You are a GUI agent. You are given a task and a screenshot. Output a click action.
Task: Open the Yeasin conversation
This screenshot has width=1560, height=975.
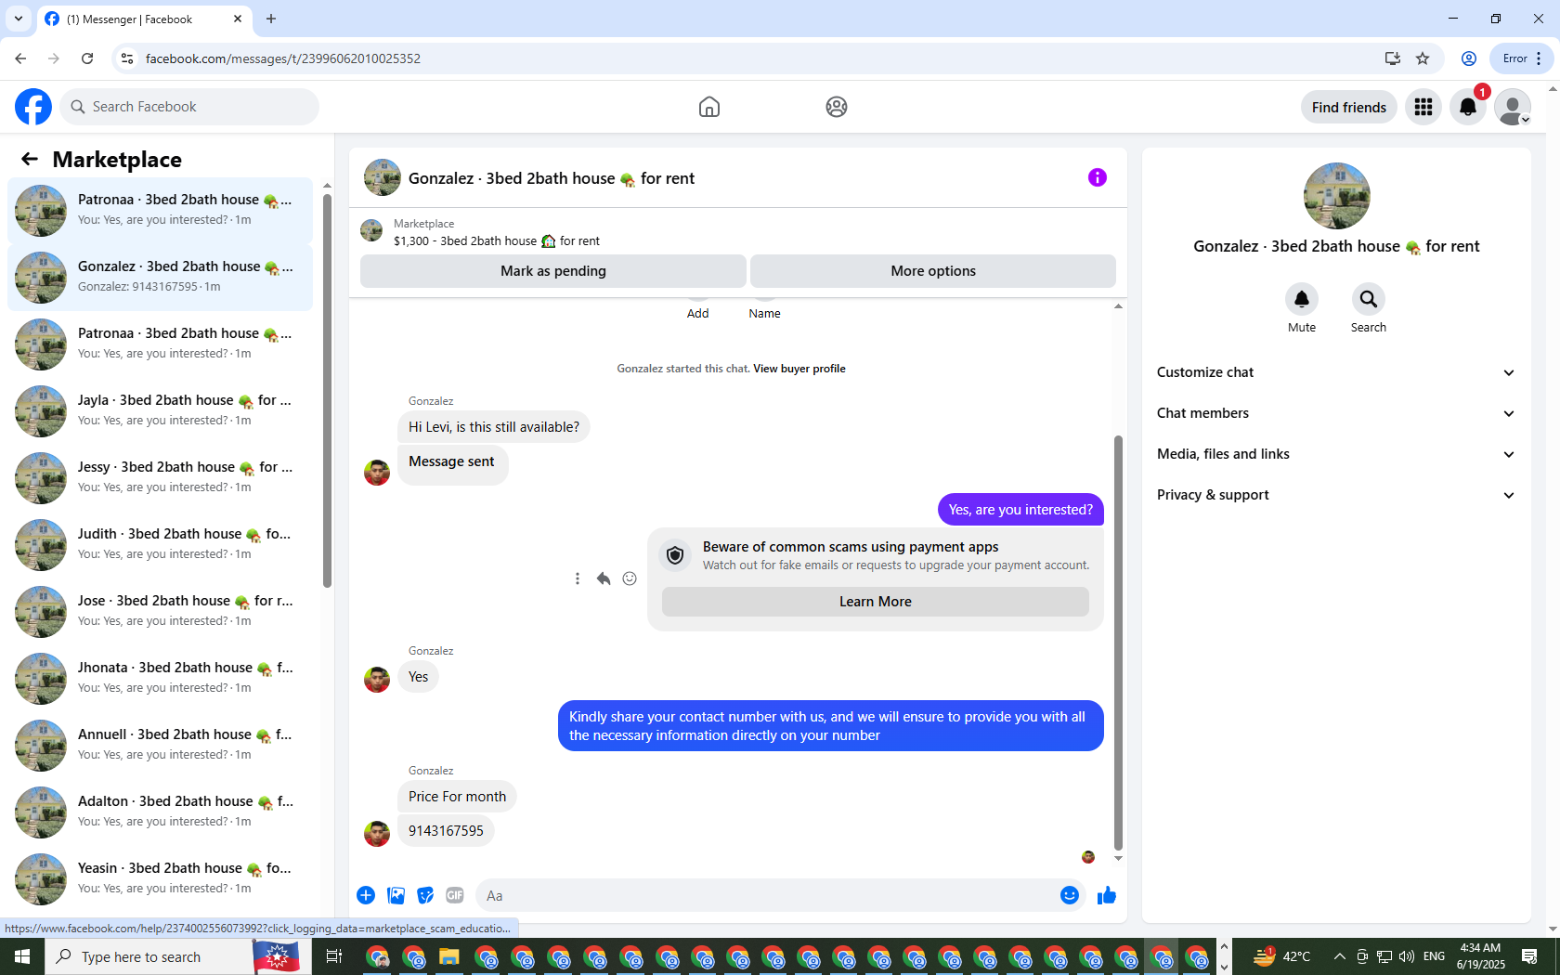pyautogui.click(x=160, y=878)
